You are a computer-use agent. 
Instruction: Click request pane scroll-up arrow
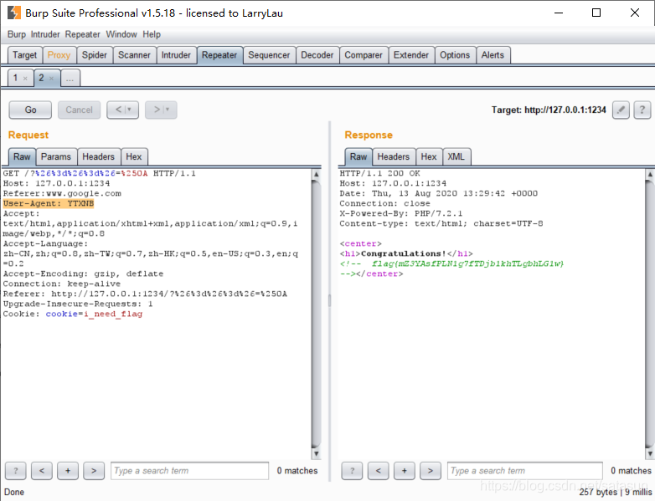[x=317, y=174]
